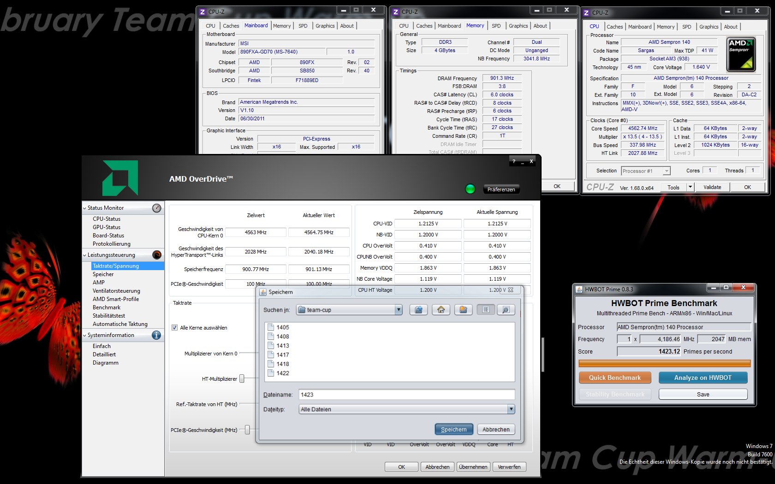This screenshot has width=775, height=484.
Task: Click Abbrechen in the Speichern dialog
Action: [496, 429]
